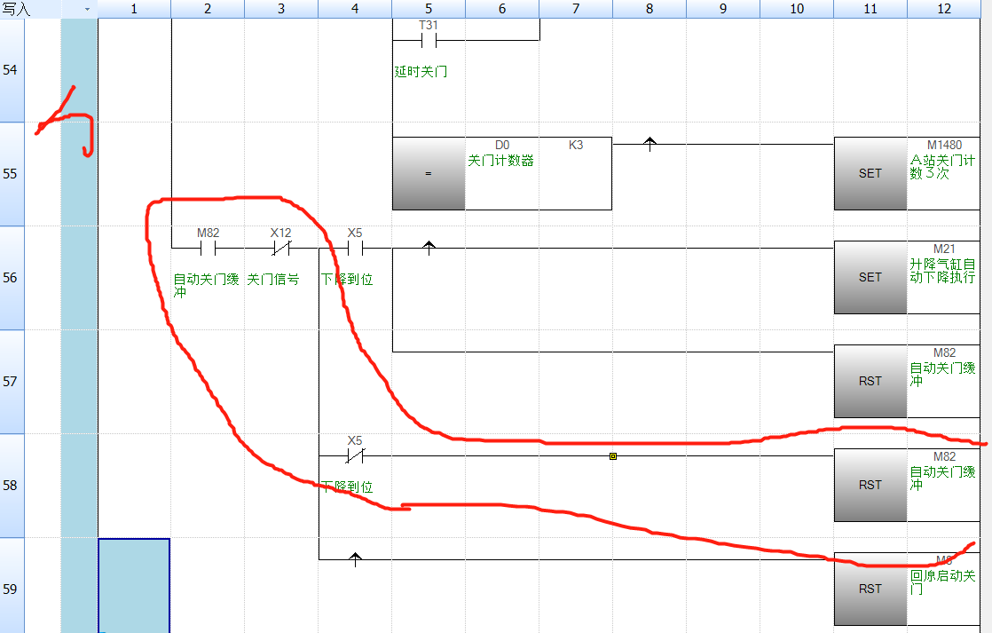Click the RST M82 block on row 58

(x=870, y=485)
